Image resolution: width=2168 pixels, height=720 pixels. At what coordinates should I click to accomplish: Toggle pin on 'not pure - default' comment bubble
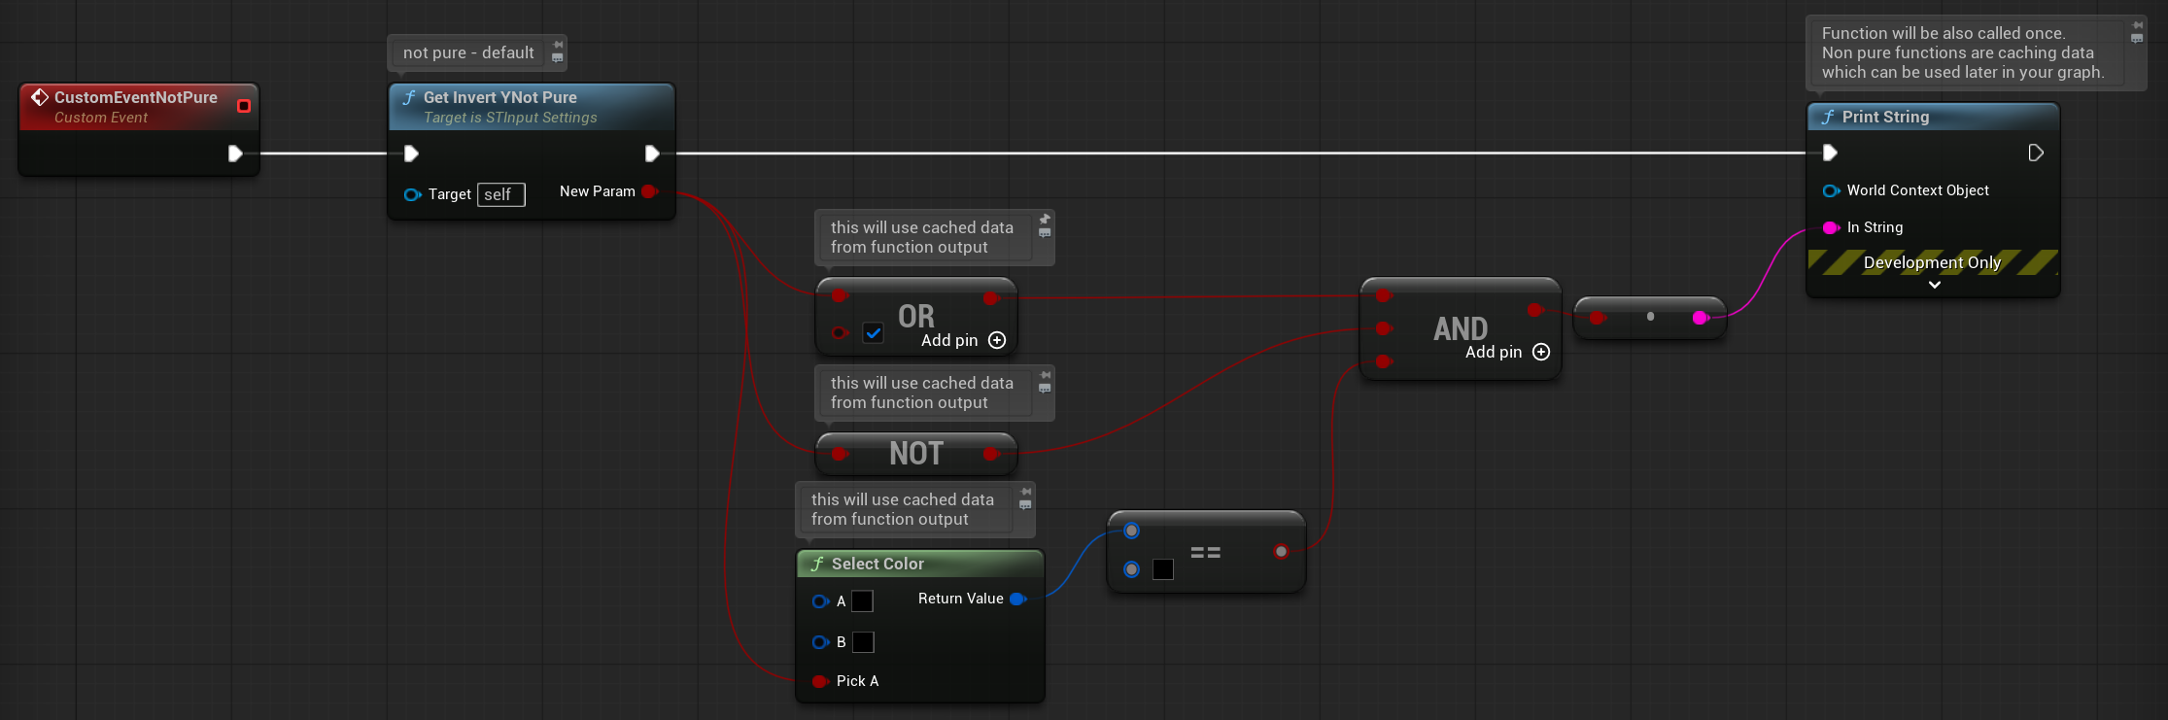pyautogui.click(x=558, y=45)
